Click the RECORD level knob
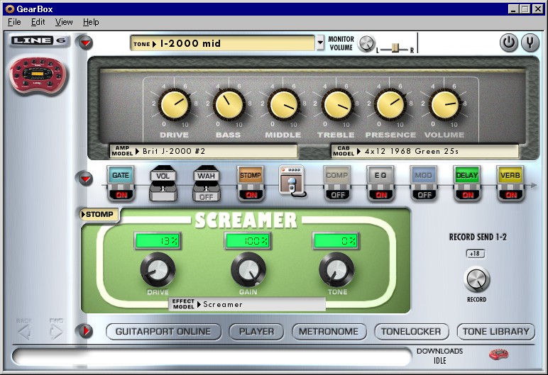 tap(477, 279)
